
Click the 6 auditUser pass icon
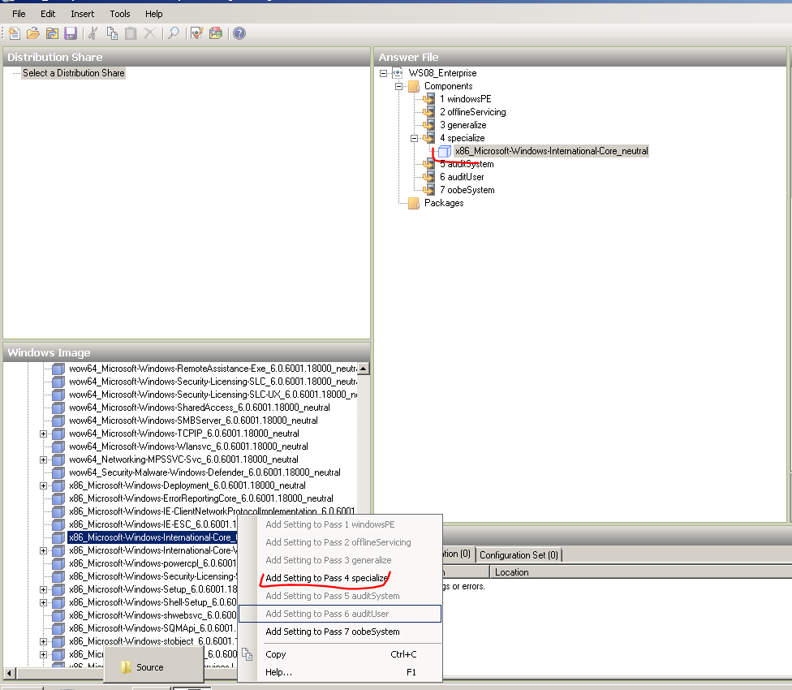pyautogui.click(x=428, y=177)
